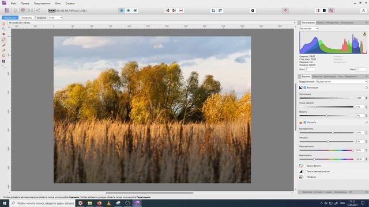Open the histogram panel options menu
The height and width of the screenshot is (207, 369).
(367, 22)
